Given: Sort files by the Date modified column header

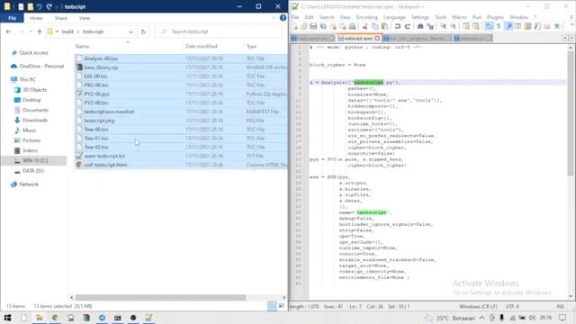Looking at the screenshot, I should (202, 46).
